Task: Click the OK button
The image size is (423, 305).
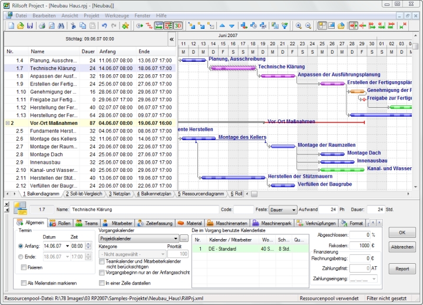Action: pos(402,233)
